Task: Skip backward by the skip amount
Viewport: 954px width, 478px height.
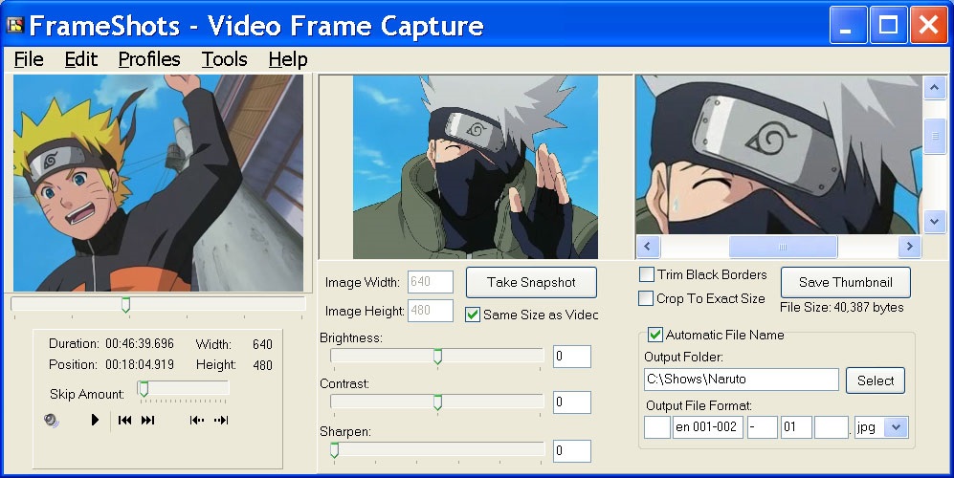Action: pos(197,420)
